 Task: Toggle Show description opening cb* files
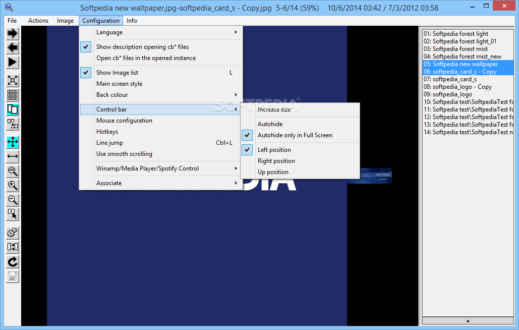click(161, 46)
